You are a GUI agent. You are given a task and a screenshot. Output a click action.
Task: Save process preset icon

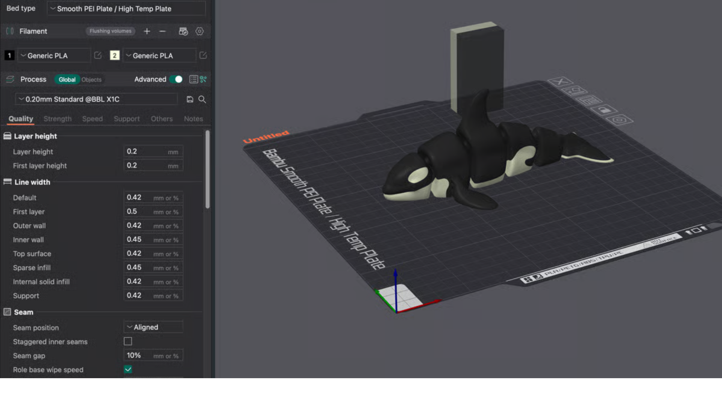tap(190, 99)
